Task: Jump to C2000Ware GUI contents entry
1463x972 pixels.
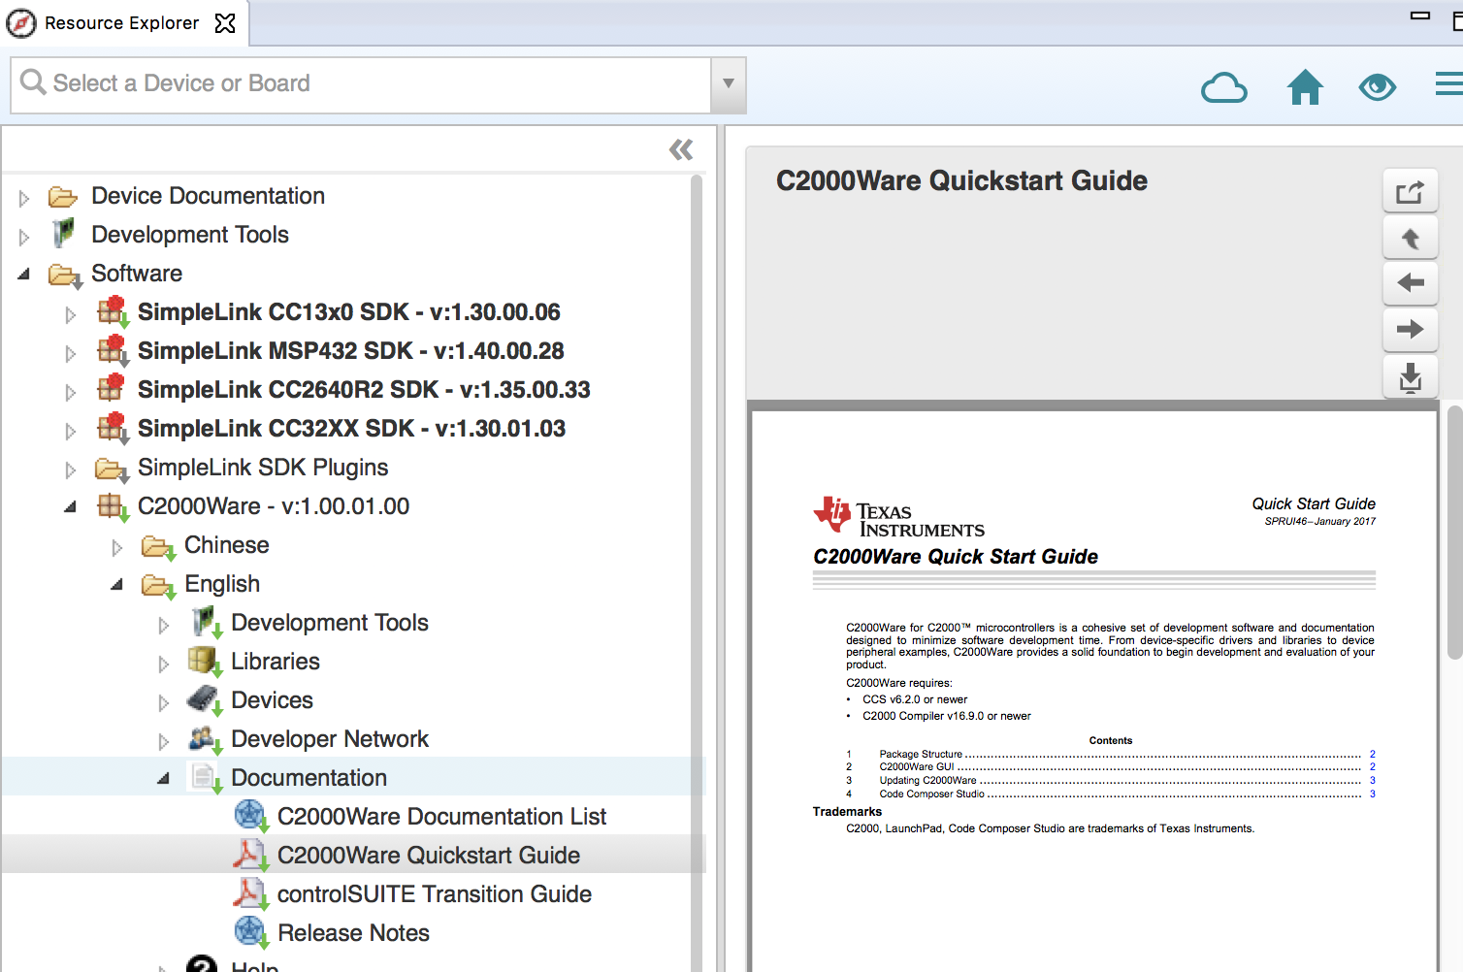Action: pyautogui.click(x=1110, y=766)
